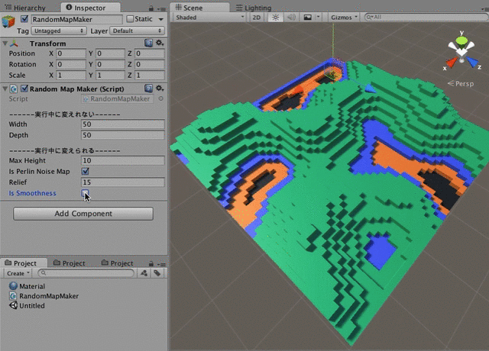Select the second Project tab
Screen dimensions: 489x351
click(70, 263)
